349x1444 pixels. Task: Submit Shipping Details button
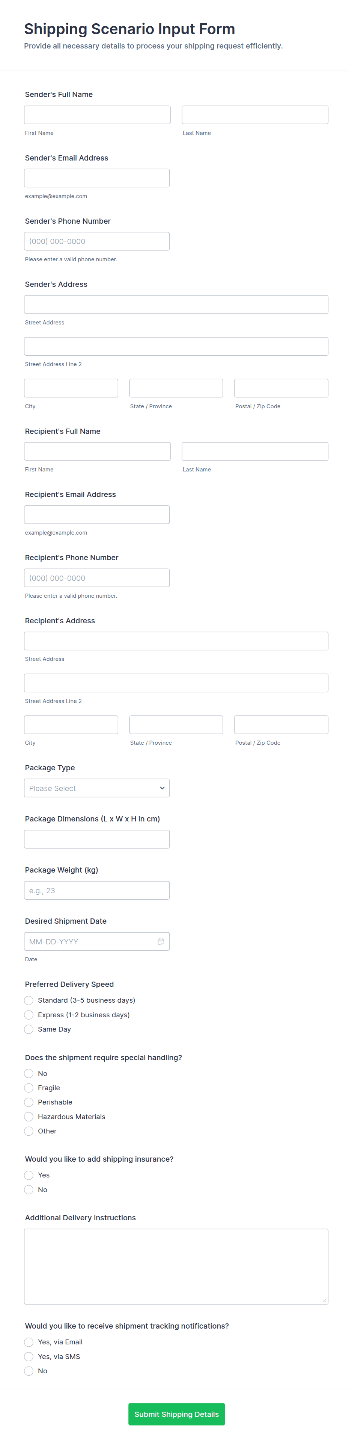coord(176,1414)
